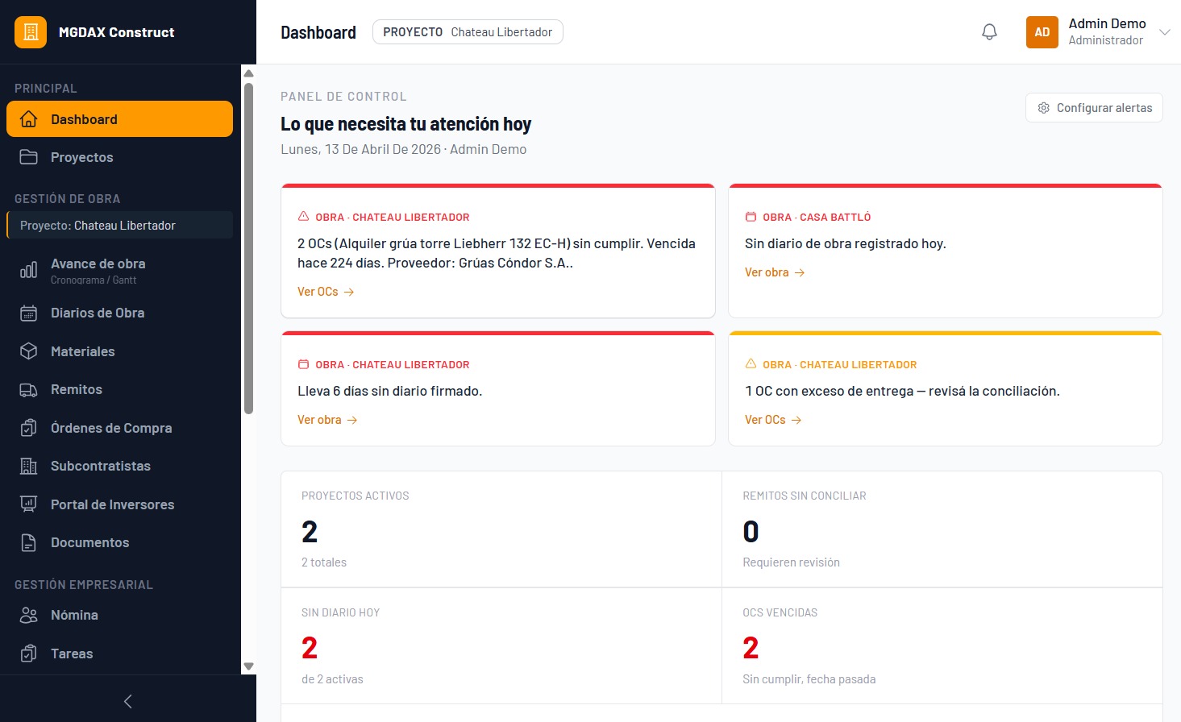1181x722 pixels.
Task: Open Proyectos in the sidebar
Action: pos(81,158)
